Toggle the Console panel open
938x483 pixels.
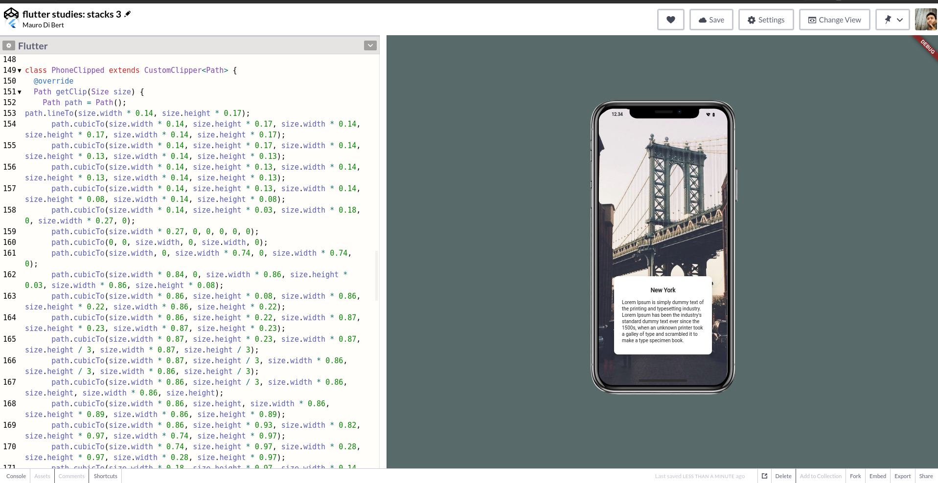tap(16, 476)
